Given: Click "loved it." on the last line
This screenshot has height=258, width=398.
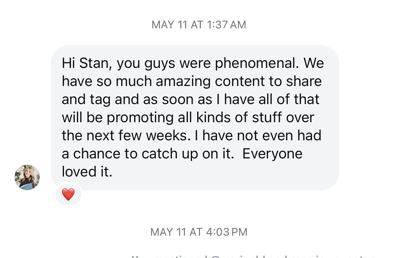Looking at the screenshot, I should (87, 172).
